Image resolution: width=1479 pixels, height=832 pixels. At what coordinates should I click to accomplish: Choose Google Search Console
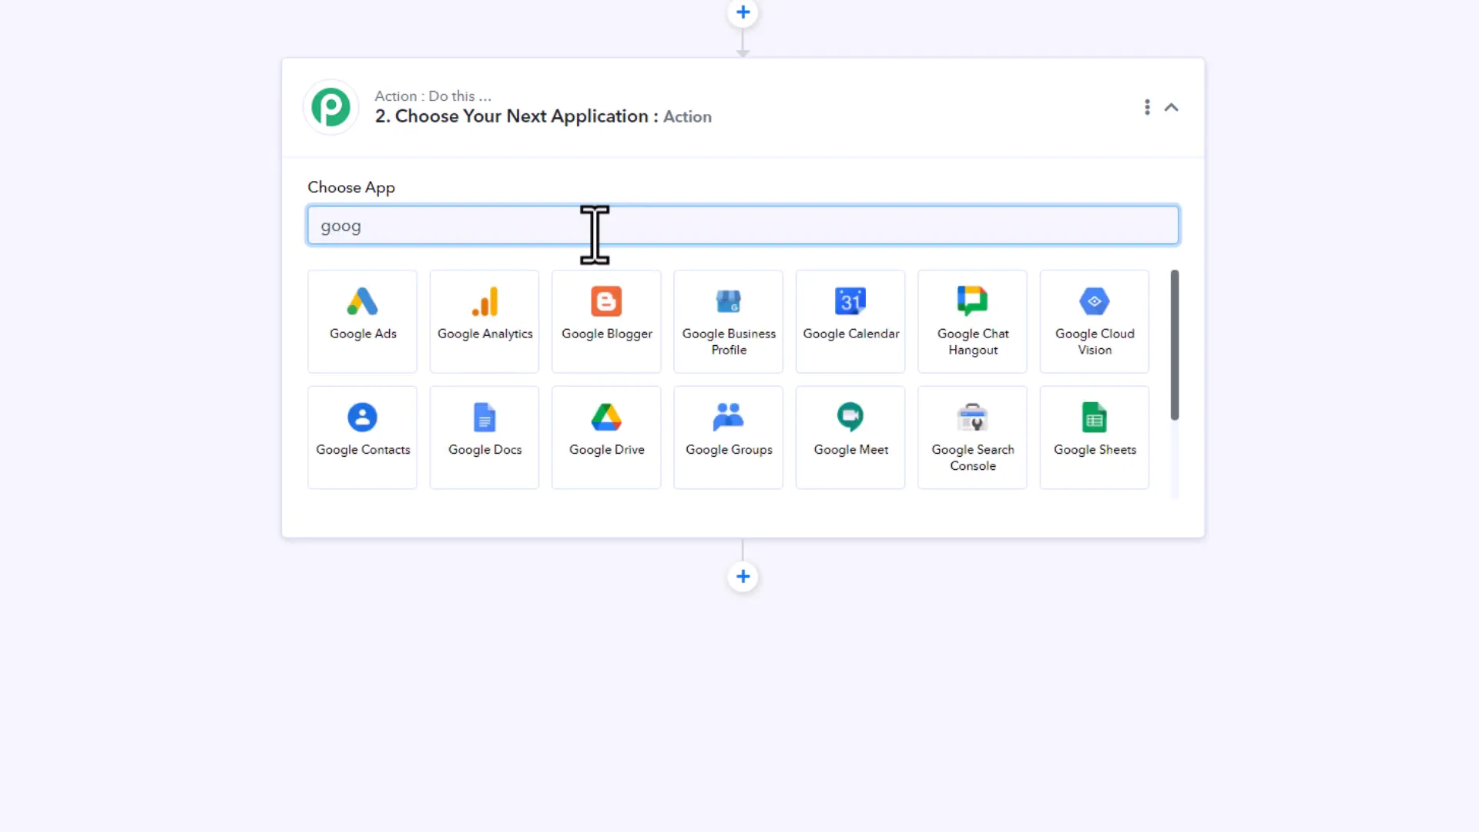click(x=971, y=436)
